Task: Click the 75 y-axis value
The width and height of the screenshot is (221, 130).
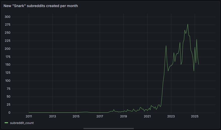Action: coord(8,89)
